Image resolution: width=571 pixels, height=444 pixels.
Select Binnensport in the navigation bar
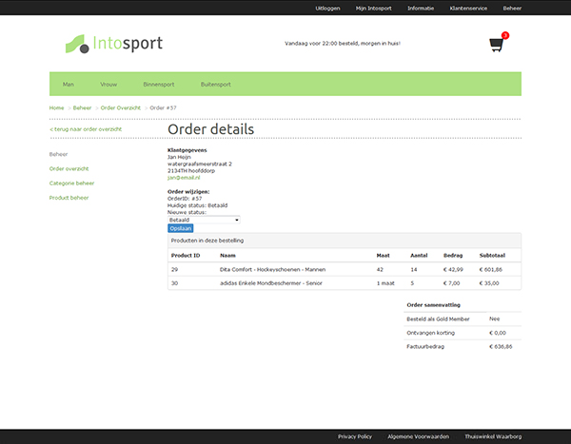tap(159, 84)
